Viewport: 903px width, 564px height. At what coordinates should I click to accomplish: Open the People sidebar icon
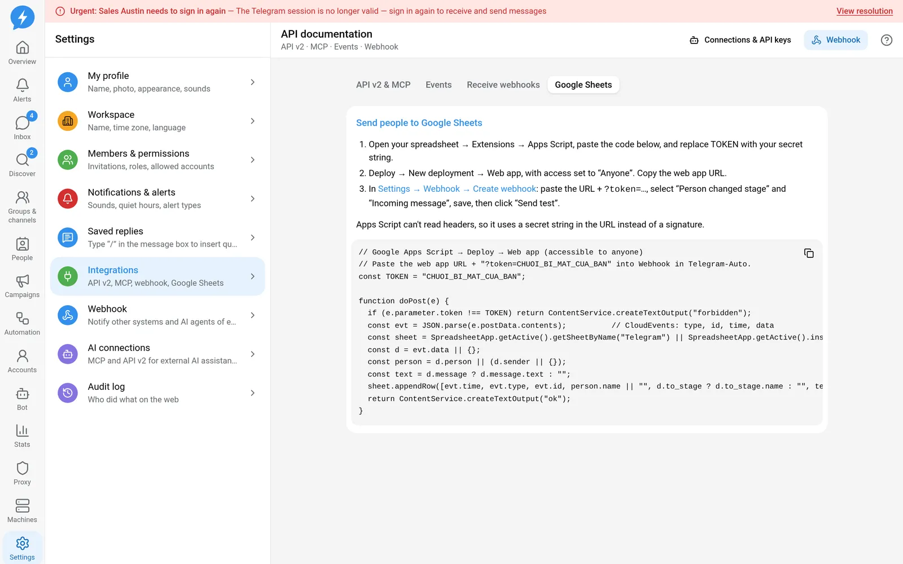[22, 249]
